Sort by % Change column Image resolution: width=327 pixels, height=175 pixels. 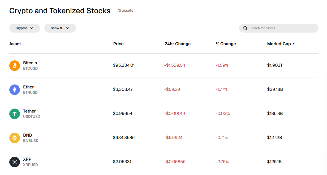226,44
